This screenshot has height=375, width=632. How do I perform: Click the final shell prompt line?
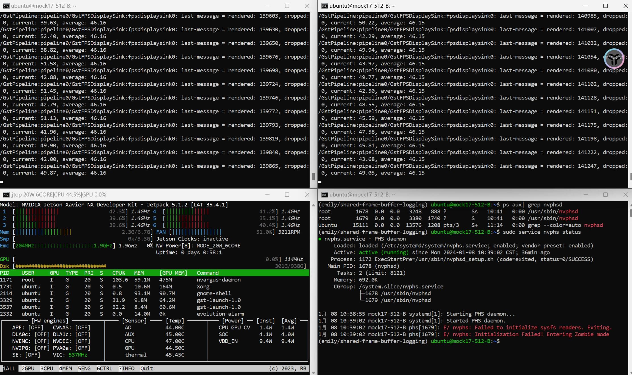(409, 341)
